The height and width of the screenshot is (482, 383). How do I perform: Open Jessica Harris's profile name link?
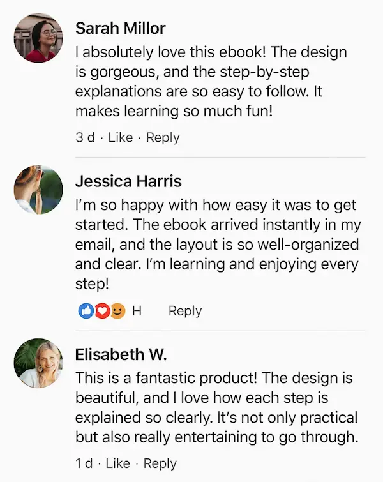128,181
